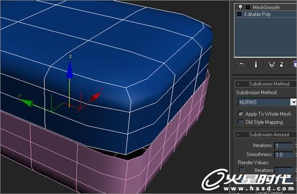The width and height of the screenshot is (297, 194).
Task: Enable Old Style Mapping checkbox
Action: 240,122
